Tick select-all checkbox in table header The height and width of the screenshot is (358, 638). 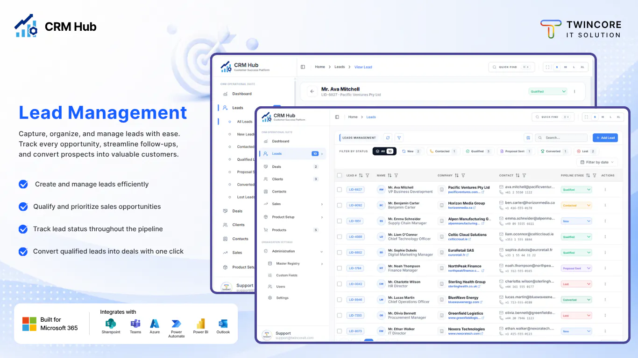tap(340, 175)
